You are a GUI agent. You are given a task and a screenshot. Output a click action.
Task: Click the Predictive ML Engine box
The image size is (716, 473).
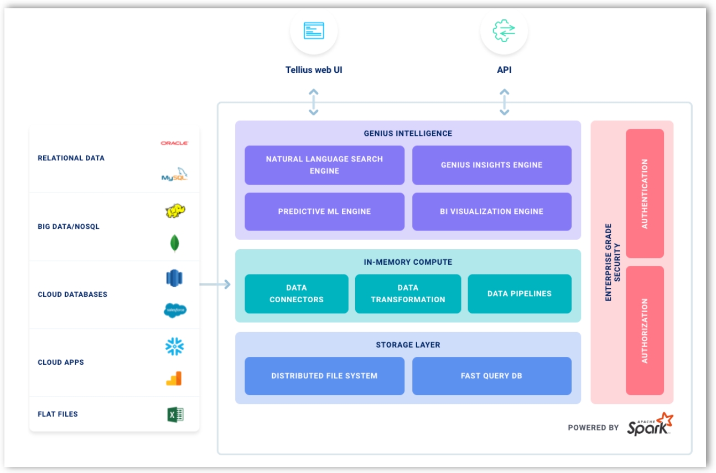click(324, 212)
